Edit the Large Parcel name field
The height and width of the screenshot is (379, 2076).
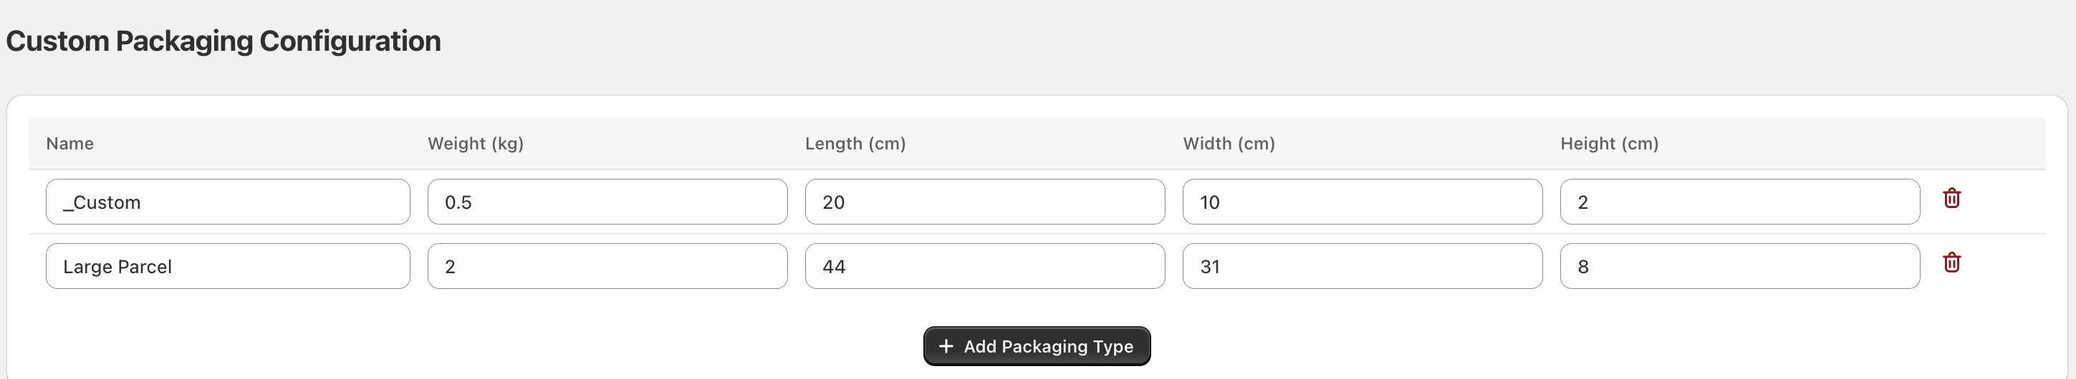click(228, 266)
